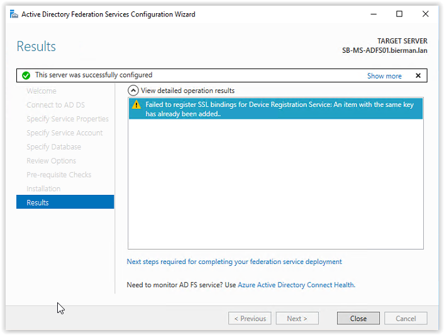Select the Welcome step in sidebar
444x335 pixels.
[42, 91]
